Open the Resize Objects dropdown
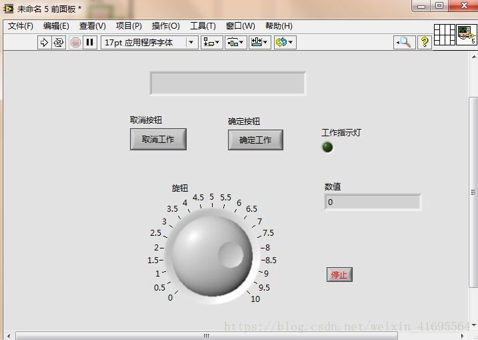This screenshot has width=478, height=340. (x=259, y=42)
